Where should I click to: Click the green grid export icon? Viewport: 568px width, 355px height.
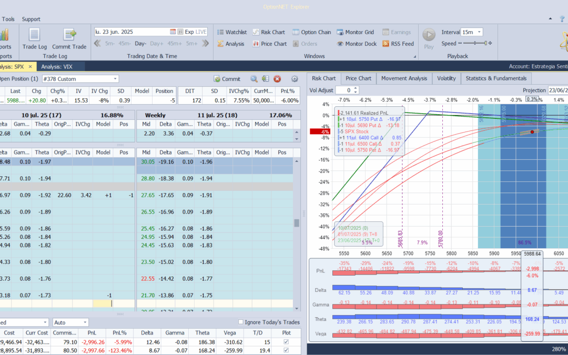click(266, 79)
